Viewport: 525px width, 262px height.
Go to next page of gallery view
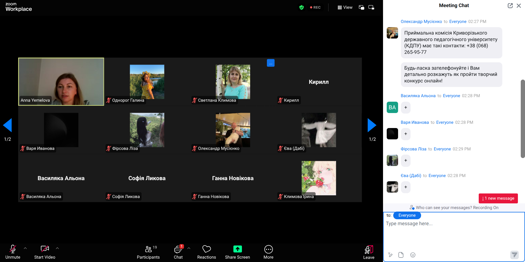click(372, 125)
